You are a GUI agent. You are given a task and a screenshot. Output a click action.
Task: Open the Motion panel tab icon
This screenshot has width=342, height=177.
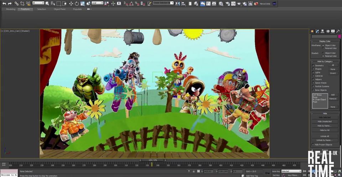click(328, 31)
